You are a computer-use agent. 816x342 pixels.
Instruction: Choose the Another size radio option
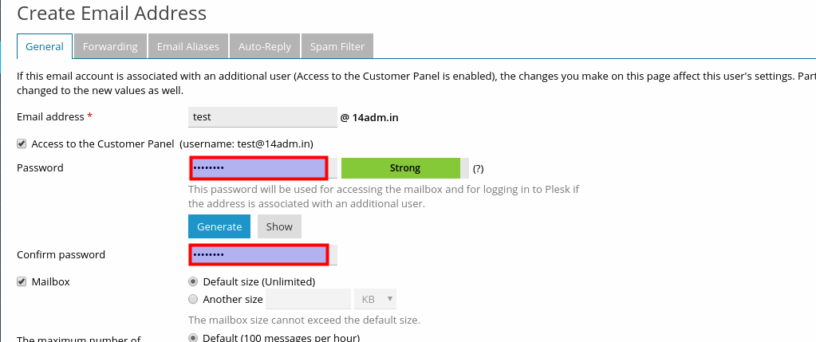[193, 300]
